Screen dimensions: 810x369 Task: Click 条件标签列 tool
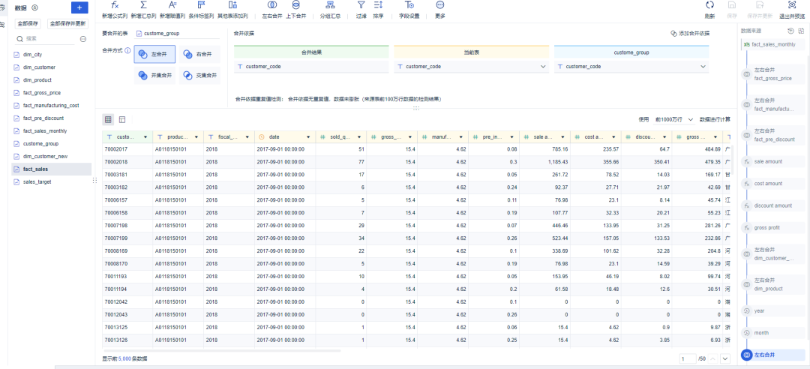201,9
